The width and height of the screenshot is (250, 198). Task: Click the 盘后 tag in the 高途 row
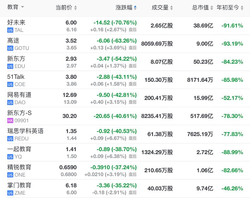(133, 48)
